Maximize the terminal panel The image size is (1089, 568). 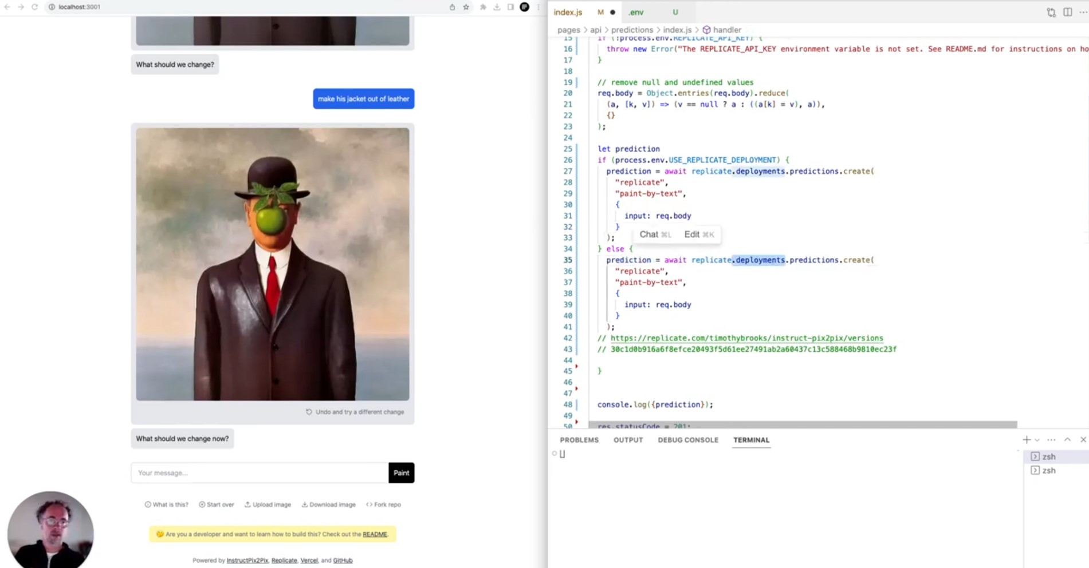click(x=1067, y=439)
